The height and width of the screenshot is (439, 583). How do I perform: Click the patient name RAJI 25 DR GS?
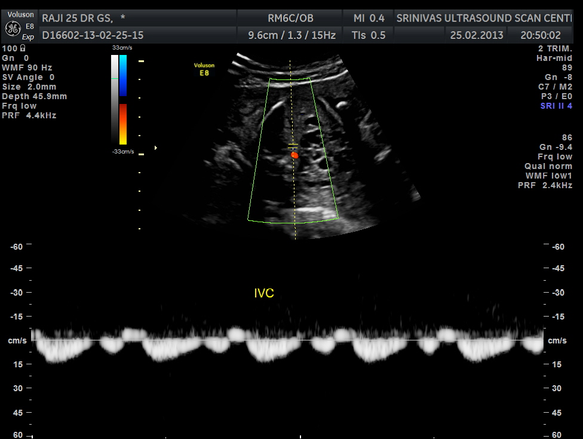click(x=78, y=18)
